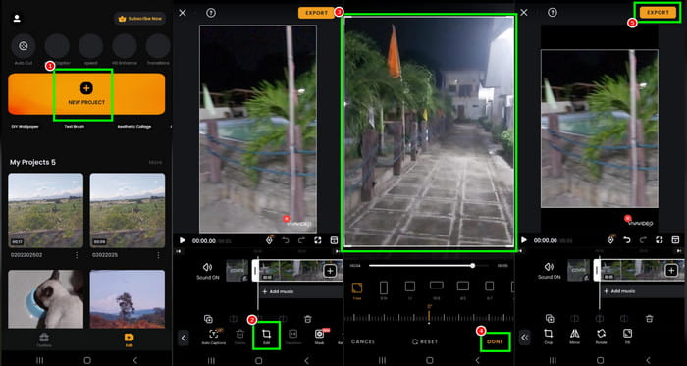687x366 pixels.
Task: Open the lone tree project thumbnail
Action: [128, 299]
